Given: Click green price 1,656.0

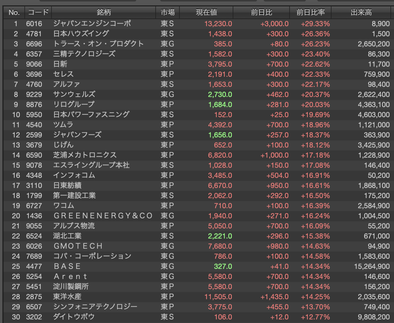Looking at the screenshot, I should pos(220,135).
